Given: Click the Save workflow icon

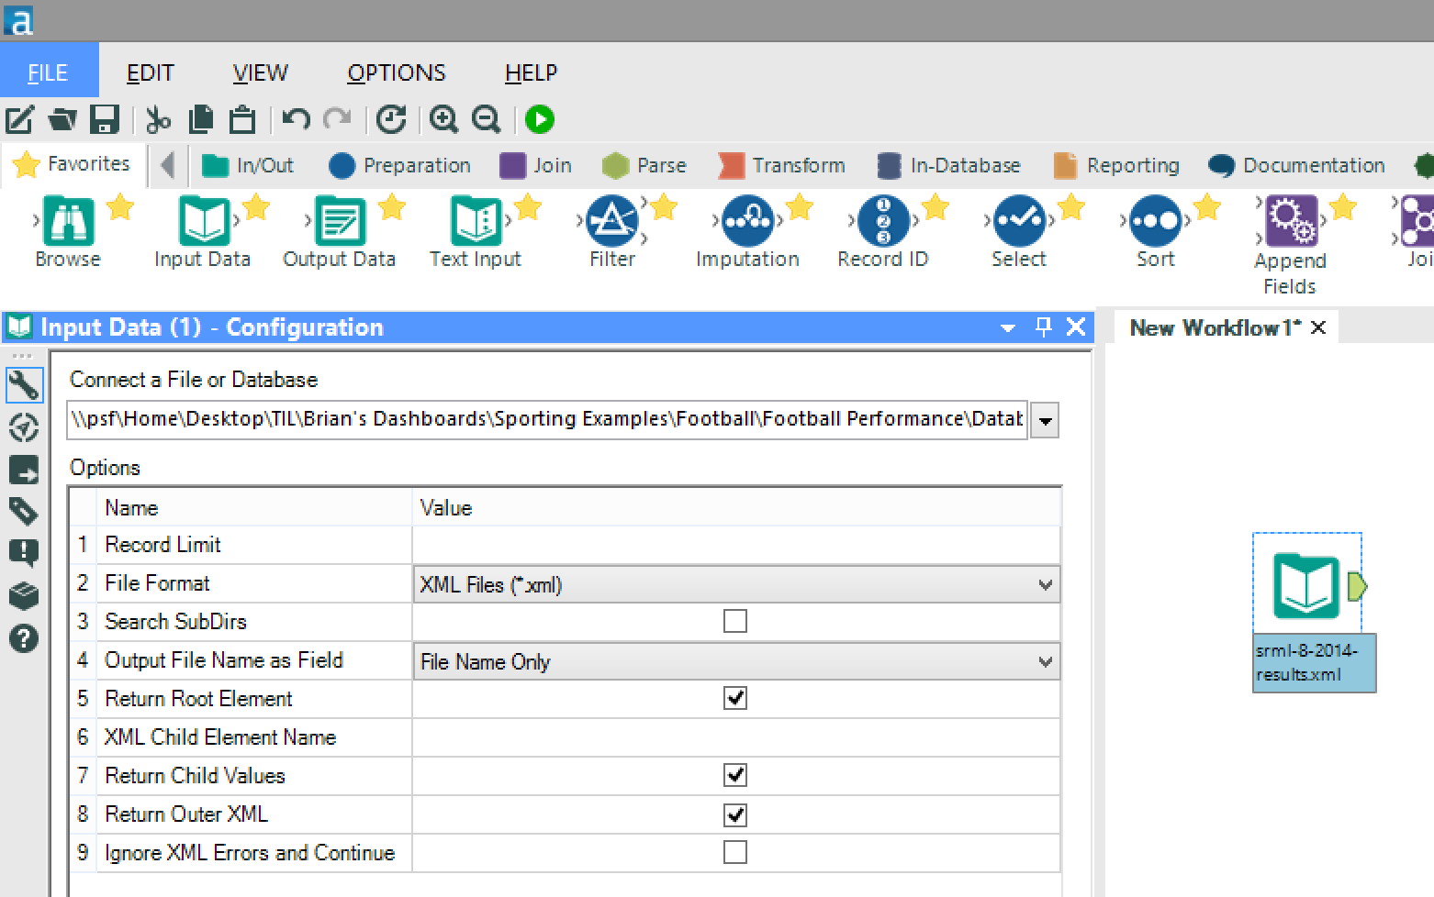Looking at the screenshot, I should pos(106,119).
